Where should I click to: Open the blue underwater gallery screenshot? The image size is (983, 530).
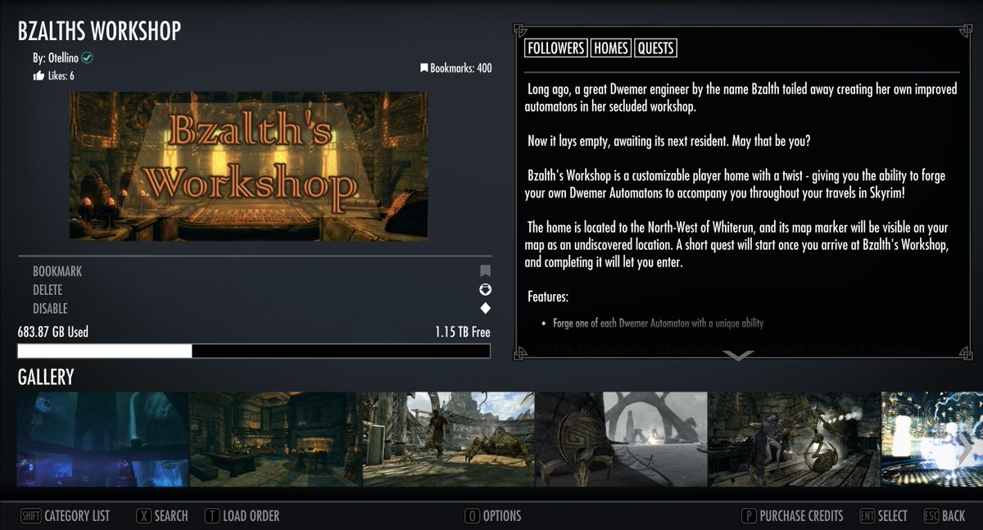point(103,439)
